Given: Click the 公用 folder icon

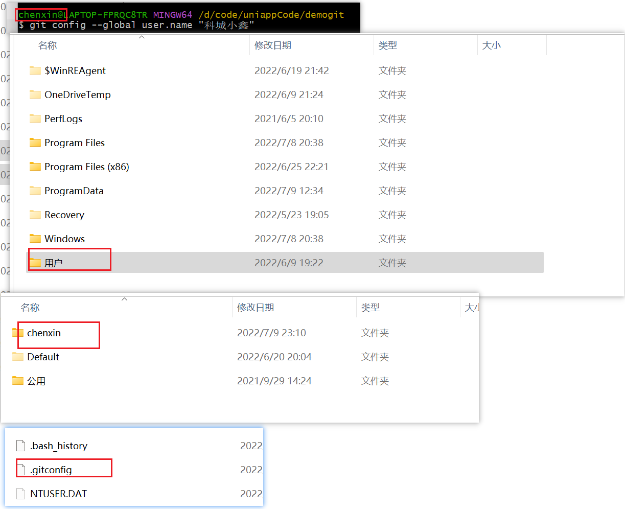Looking at the screenshot, I should coord(18,381).
